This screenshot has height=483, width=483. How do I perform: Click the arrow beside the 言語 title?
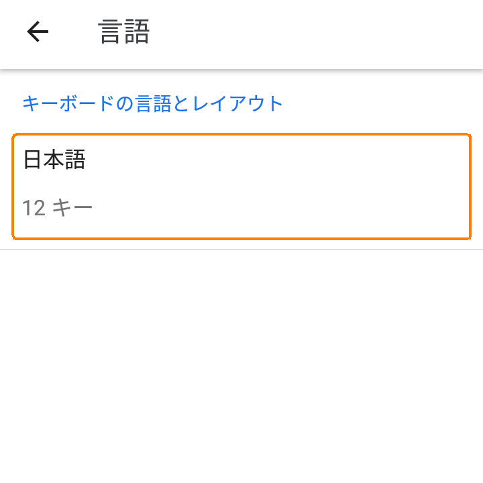point(38,32)
